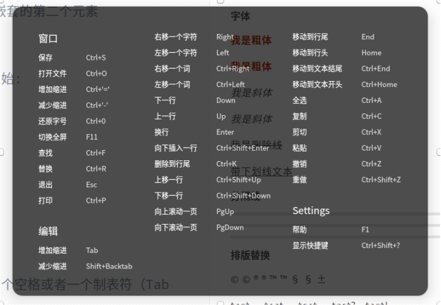Click the Ctrl+K key text
The image size is (441, 305).
227,164
